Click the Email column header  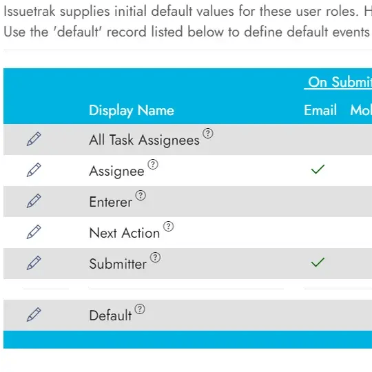click(320, 110)
